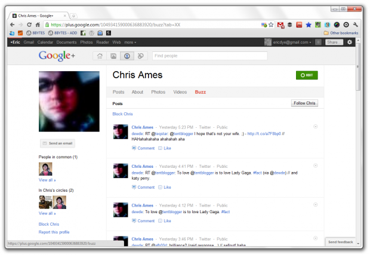Click the Send an email button
The height and width of the screenshot is (255, 370).
coord(57,143)
